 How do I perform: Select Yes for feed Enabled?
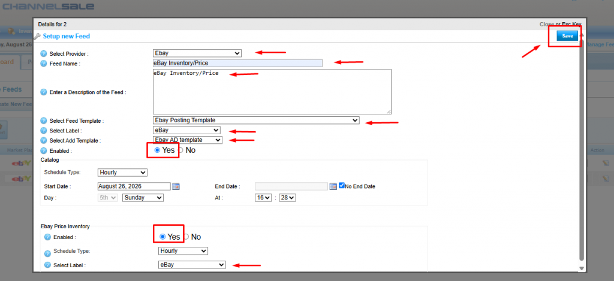pos(158,150)
